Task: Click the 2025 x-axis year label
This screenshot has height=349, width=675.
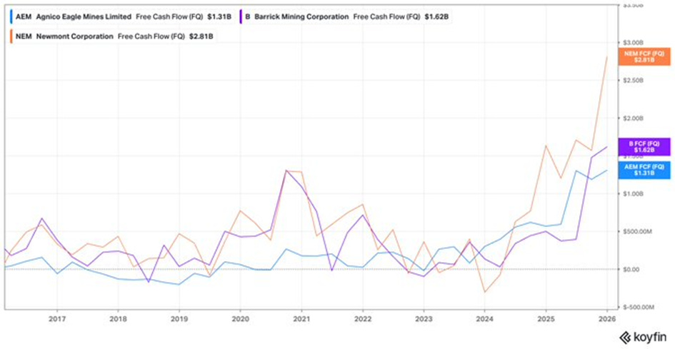Action: click(546, 320)
